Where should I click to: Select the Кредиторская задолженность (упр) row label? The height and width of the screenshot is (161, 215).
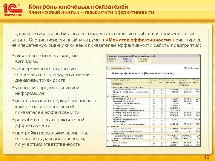(128, 138)
